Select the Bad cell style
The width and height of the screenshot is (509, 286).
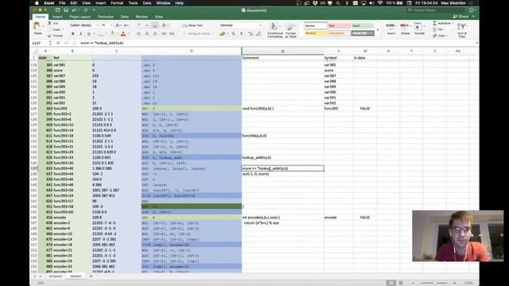tap(339, 25)
